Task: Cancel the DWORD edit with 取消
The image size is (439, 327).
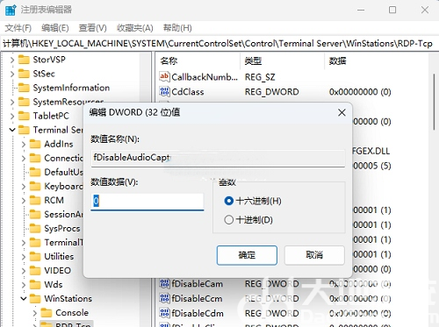Action: coord(314,255)
